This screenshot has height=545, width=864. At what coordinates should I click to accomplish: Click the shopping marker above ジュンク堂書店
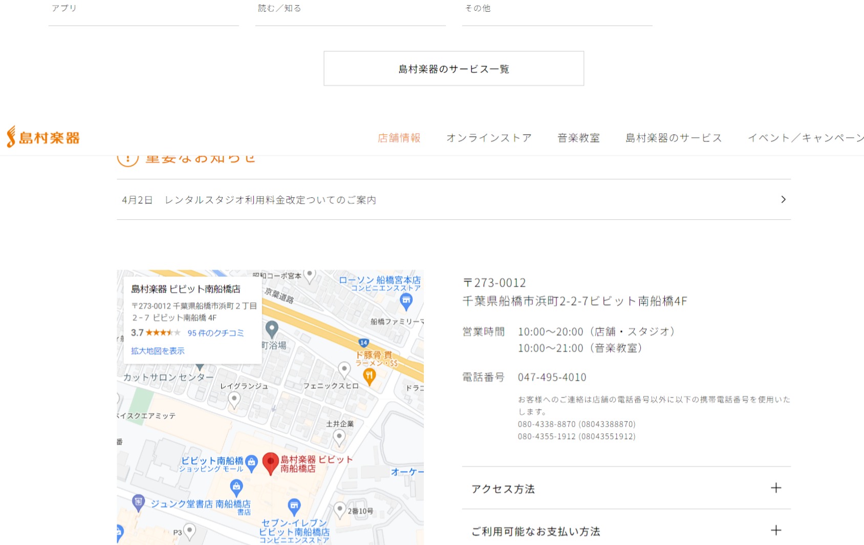coord(236,487)
